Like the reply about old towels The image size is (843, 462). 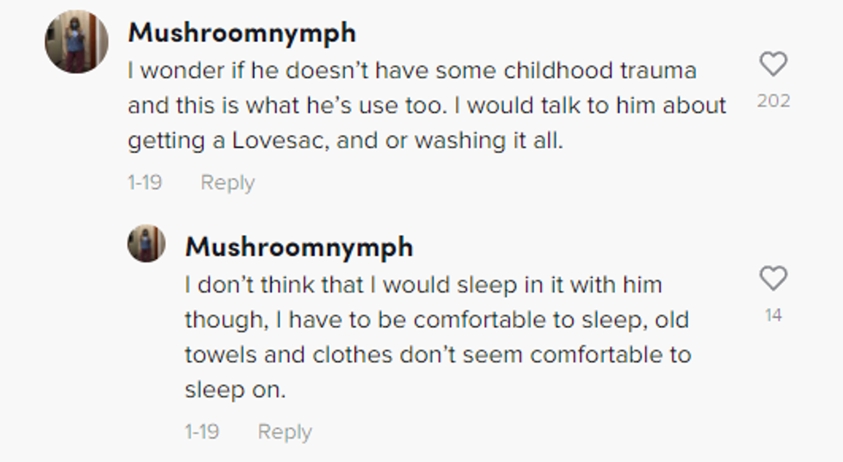(x=773, y=278)
